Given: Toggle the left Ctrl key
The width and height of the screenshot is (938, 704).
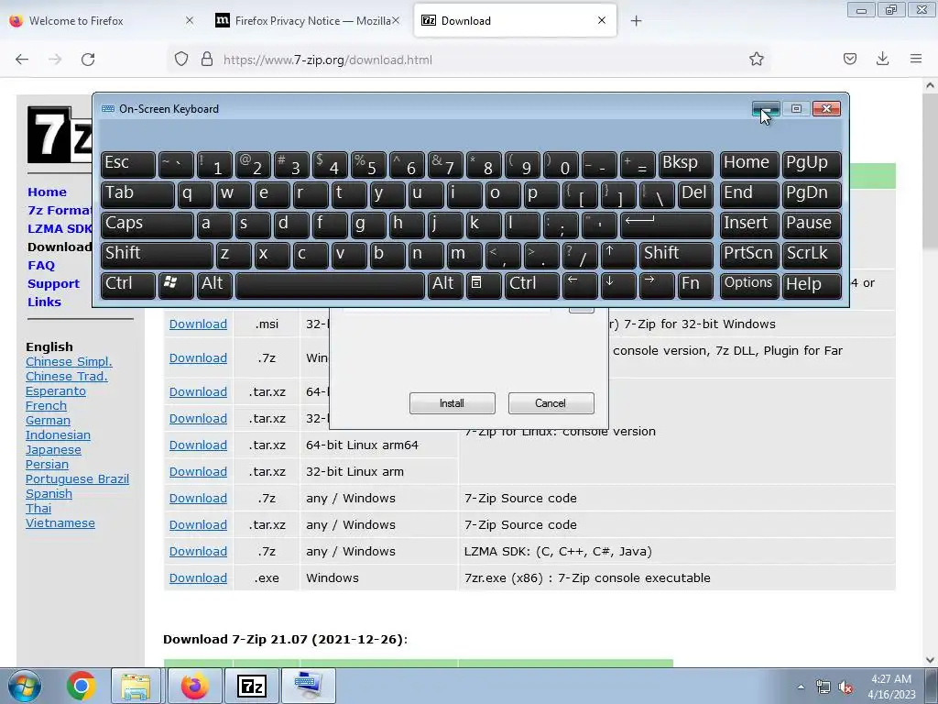Looking at the screenshot, I should coord(128,284).
